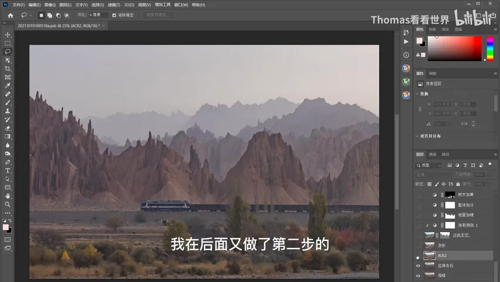Open the green TK plugin panel icon

point(406,82)
